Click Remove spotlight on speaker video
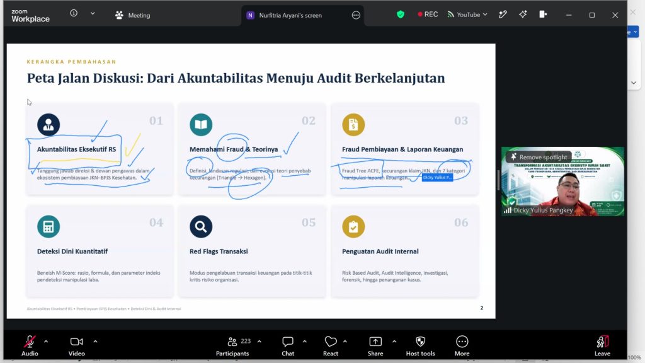This screenshot has width=645, height=363. pos(539,157)
